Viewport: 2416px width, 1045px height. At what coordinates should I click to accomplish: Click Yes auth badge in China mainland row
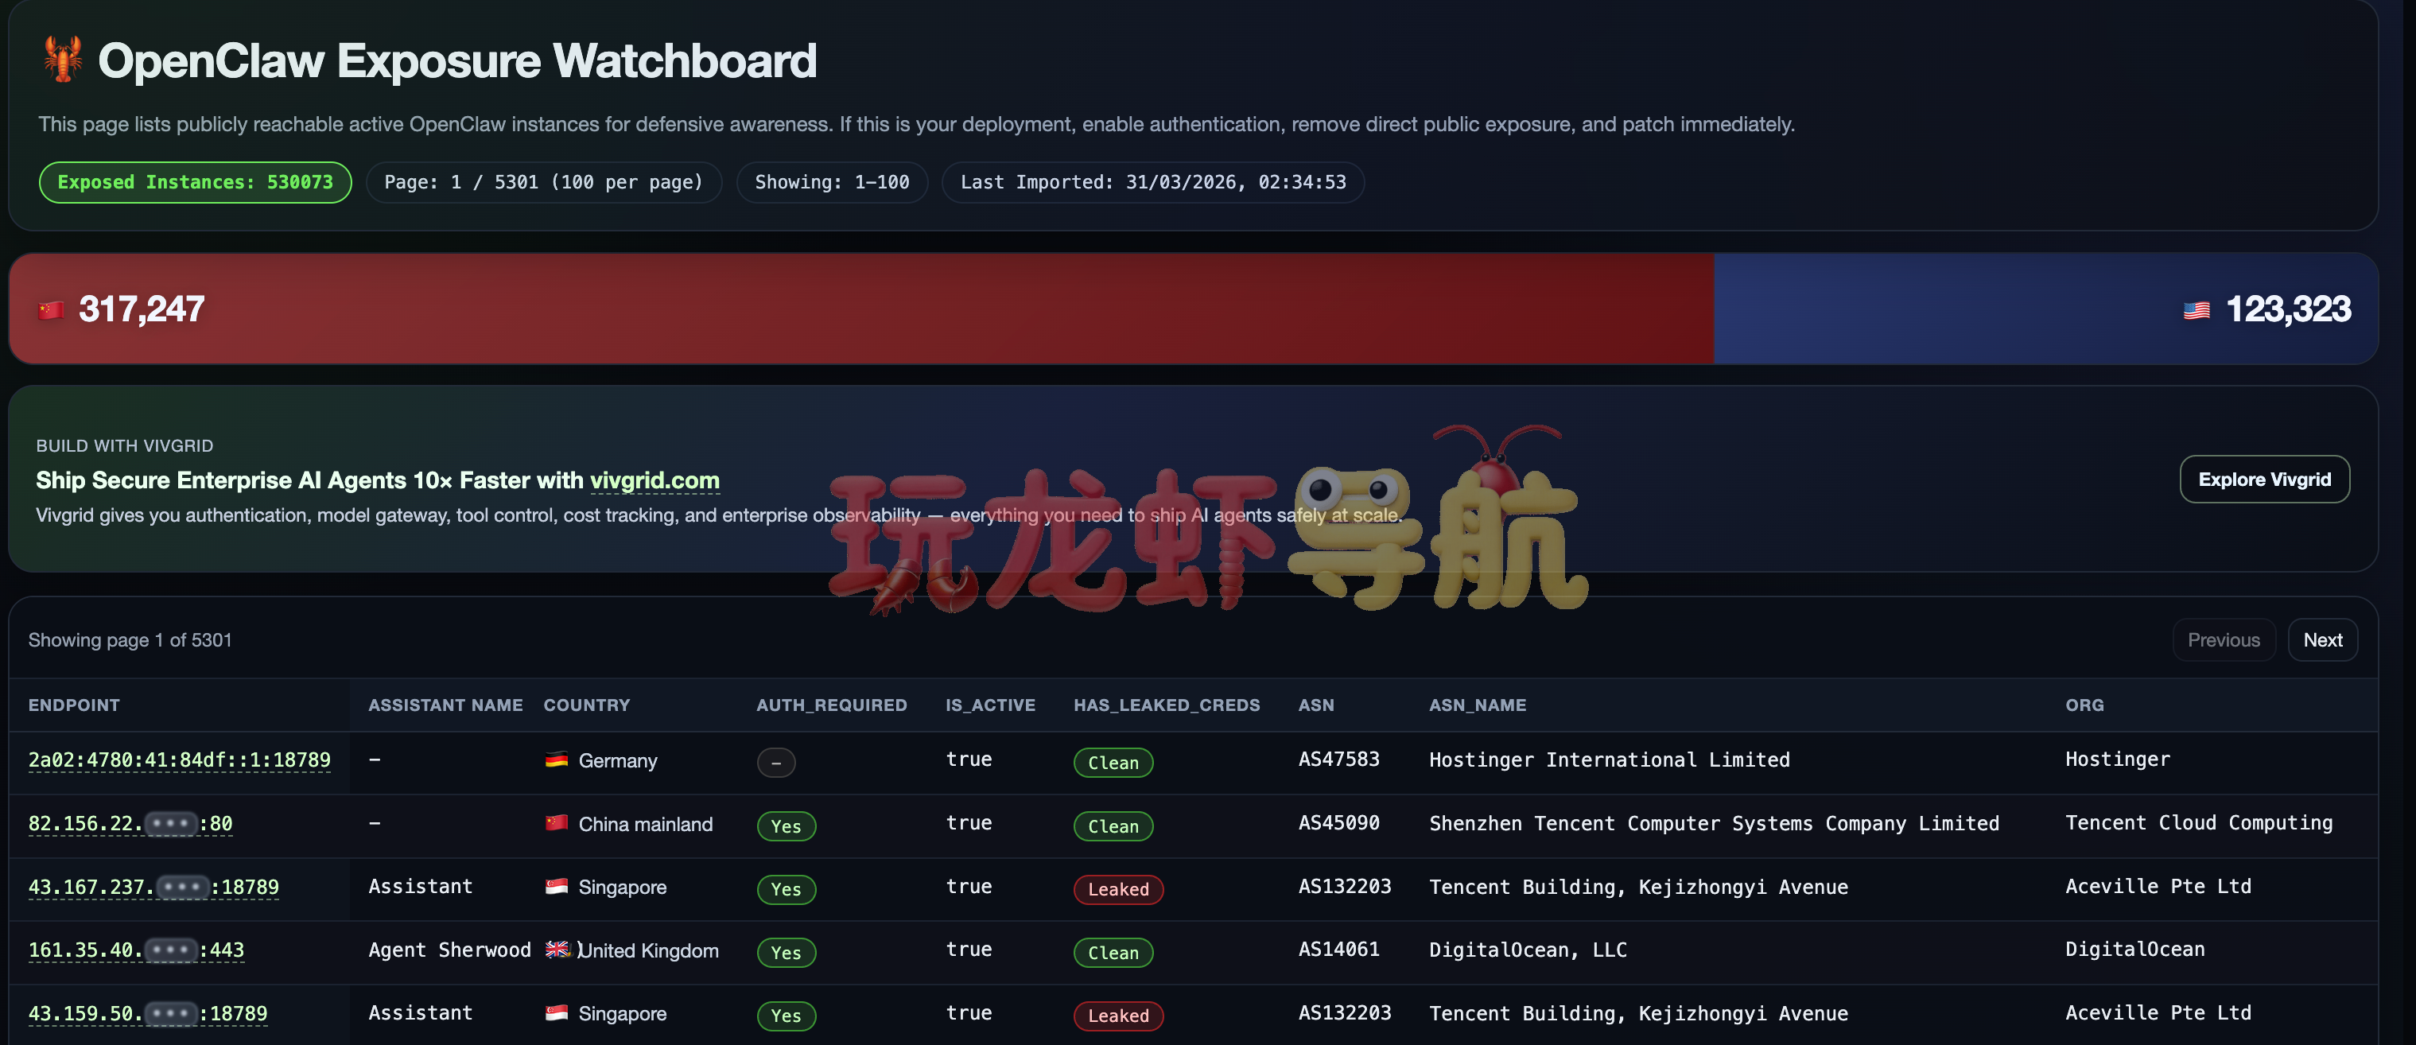pyautogui.click(x=786, y=826)
